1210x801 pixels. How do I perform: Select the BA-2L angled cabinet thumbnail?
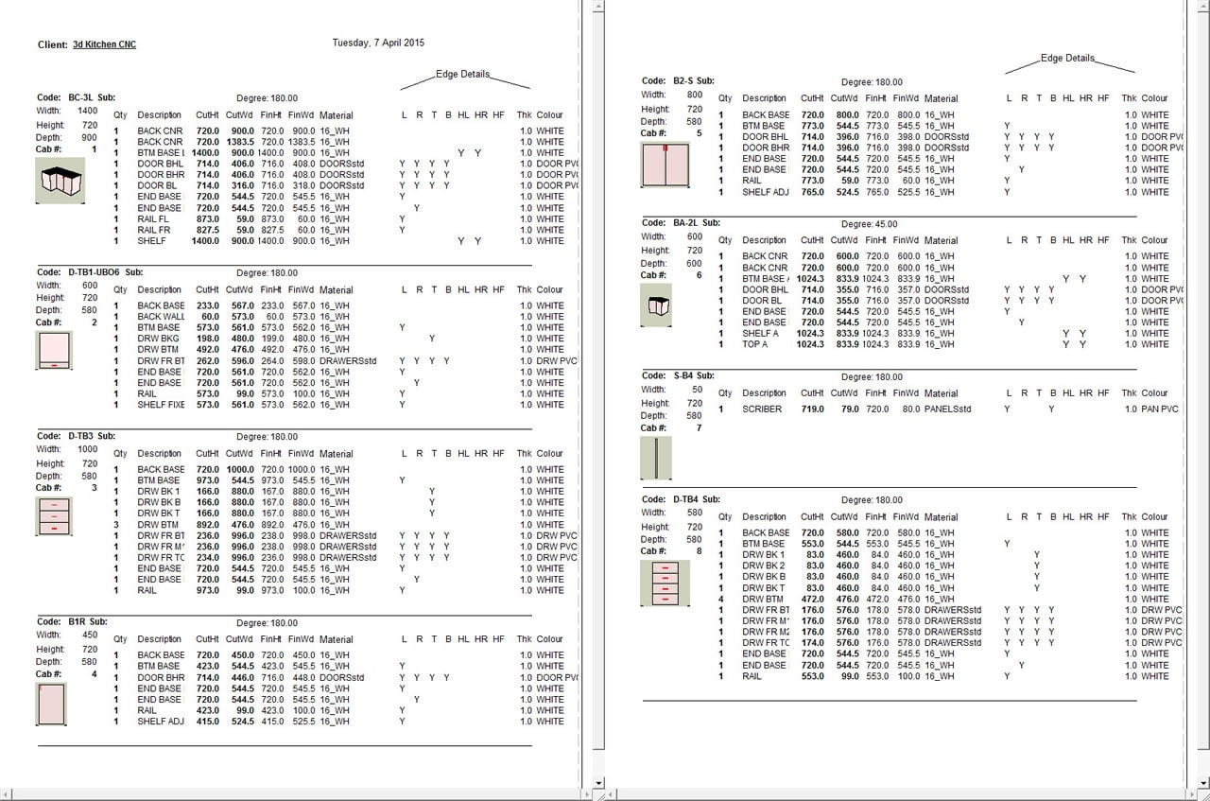click(x=656, y=305)
